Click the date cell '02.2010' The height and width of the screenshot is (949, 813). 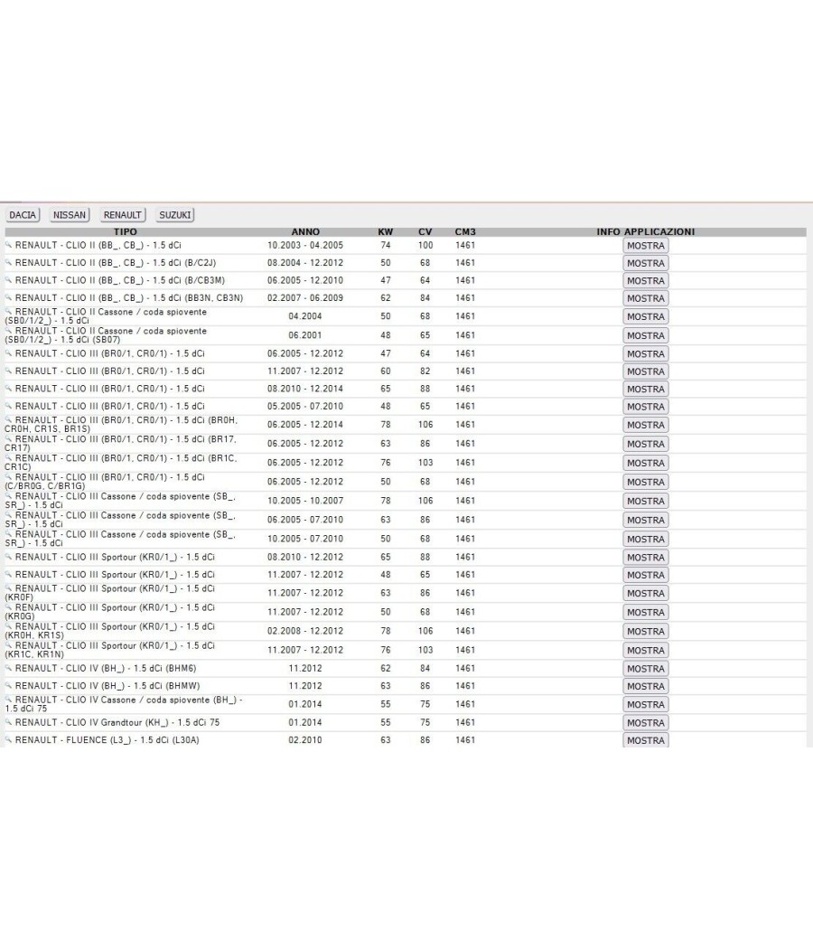coord(305,739)
